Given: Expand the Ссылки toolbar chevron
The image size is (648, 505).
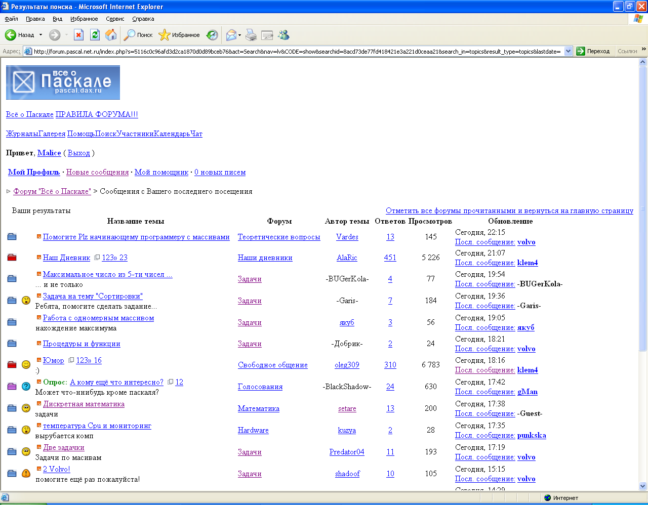Looking at the screenshot, I should [643, 50].
